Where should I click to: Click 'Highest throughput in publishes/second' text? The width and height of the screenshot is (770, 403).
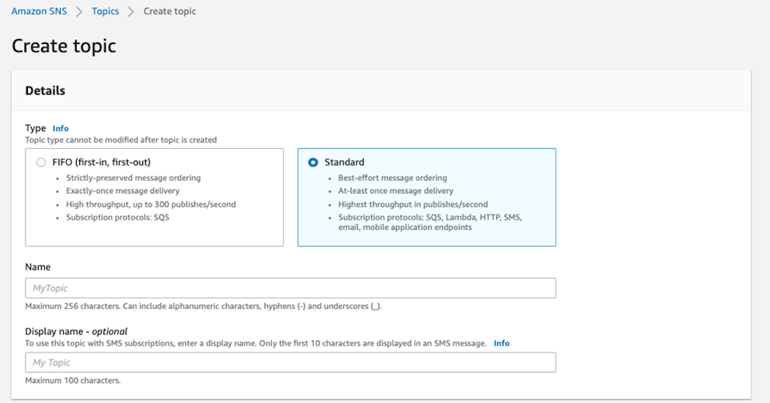click(x=412, y=204)
